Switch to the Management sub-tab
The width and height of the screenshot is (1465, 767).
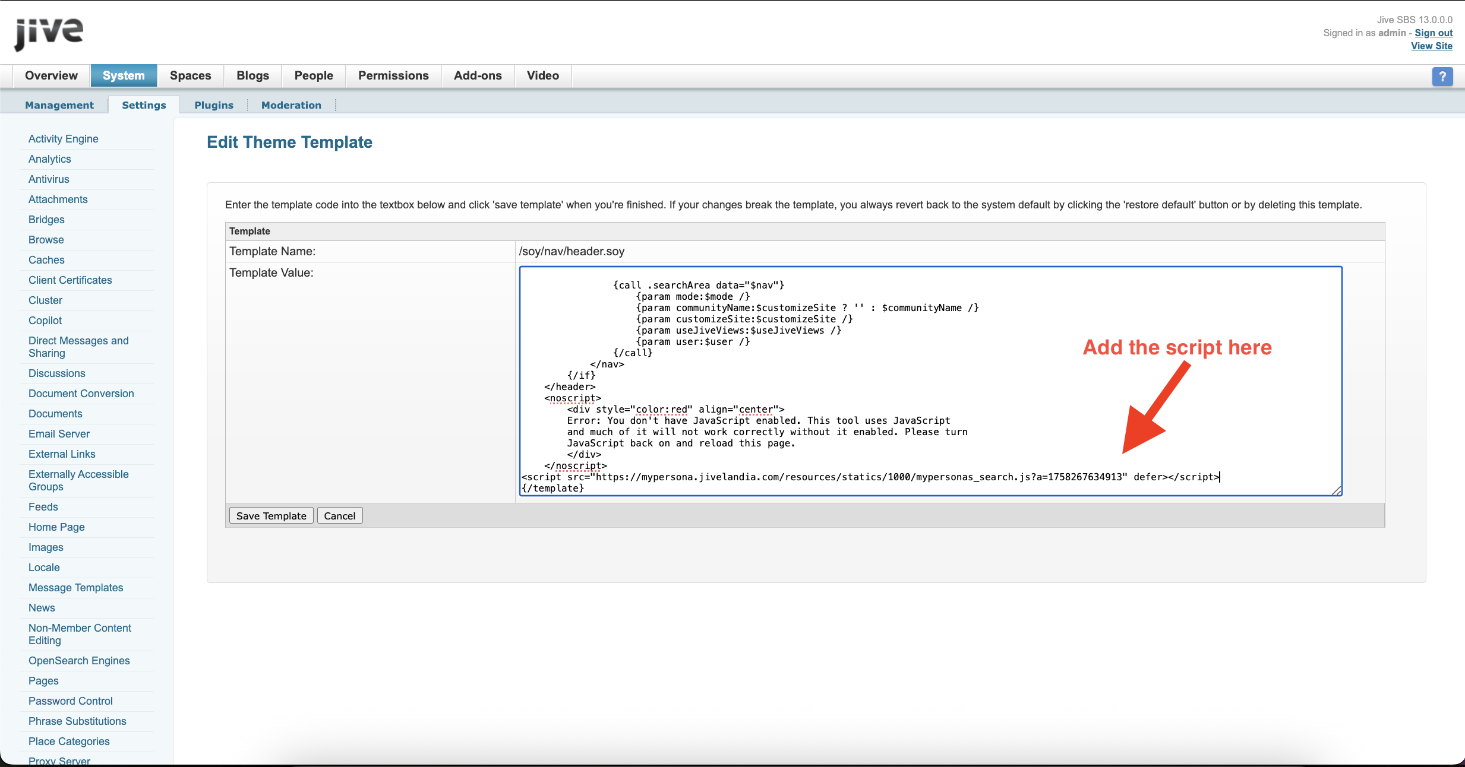59,105
